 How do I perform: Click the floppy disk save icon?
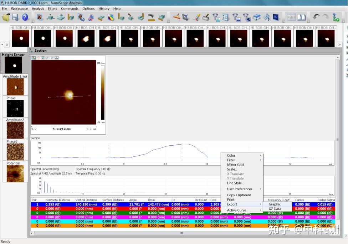pos(15,17)
